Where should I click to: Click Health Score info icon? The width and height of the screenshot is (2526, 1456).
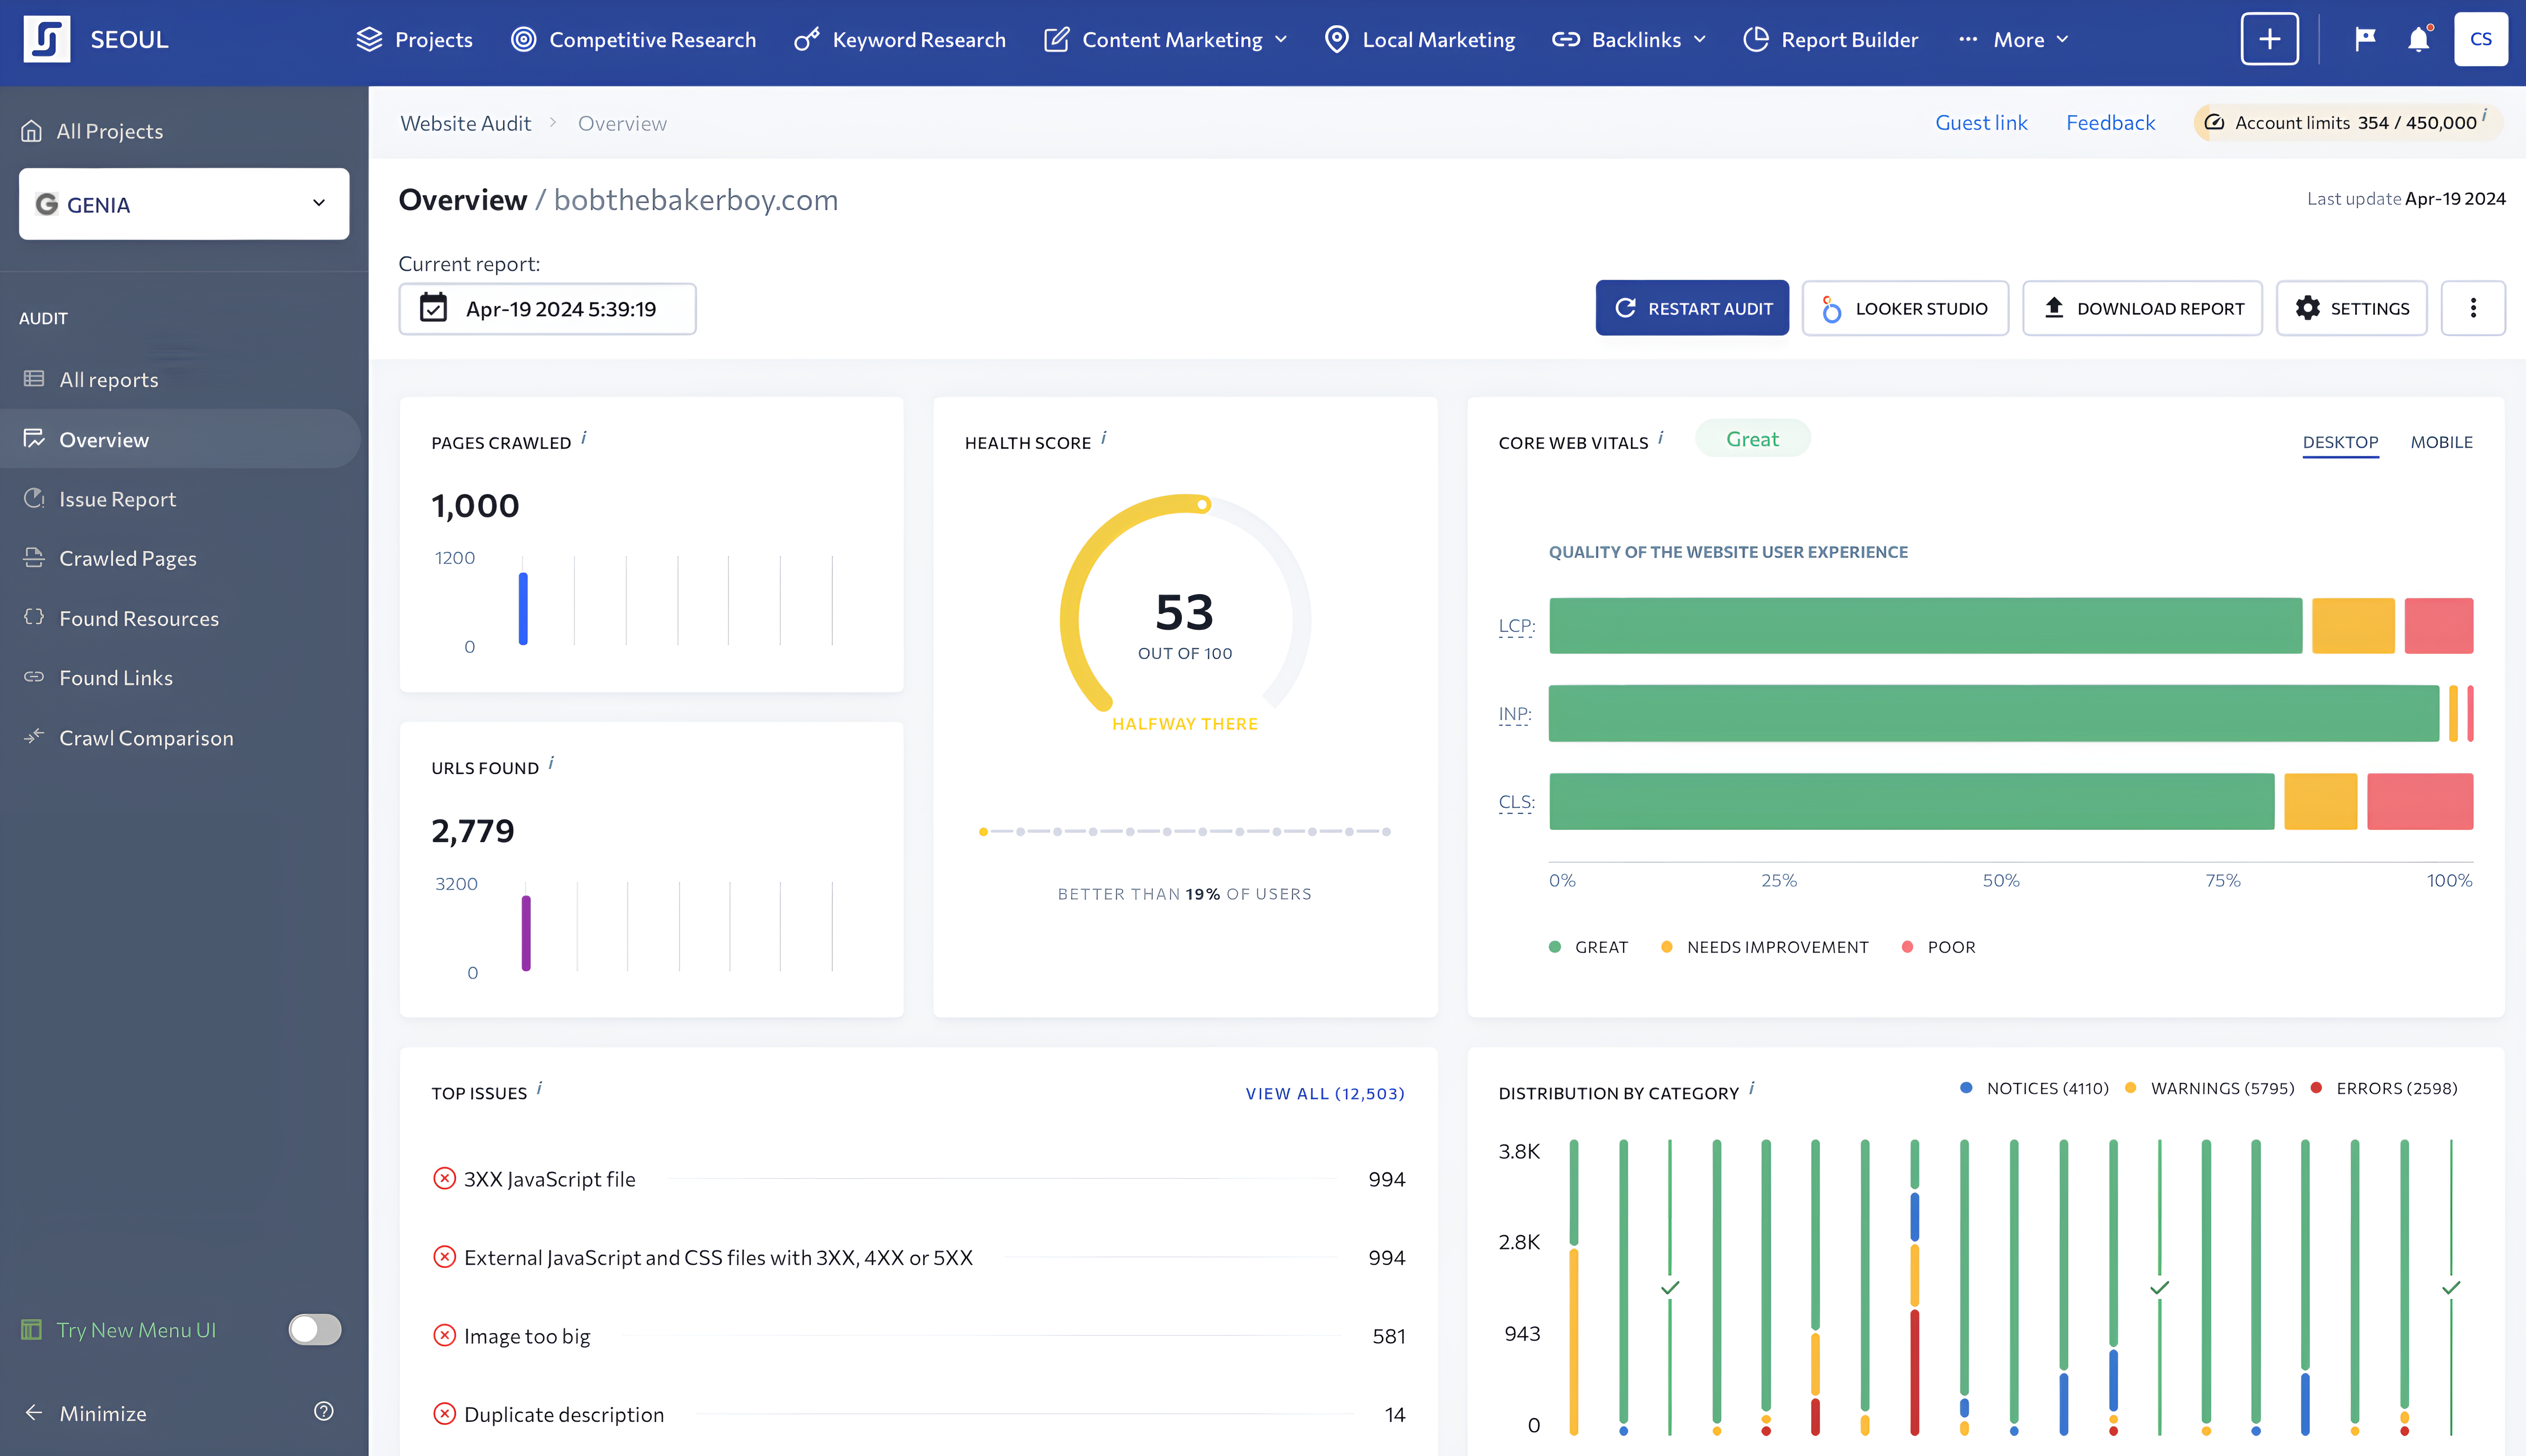[x=1104, y=438]
